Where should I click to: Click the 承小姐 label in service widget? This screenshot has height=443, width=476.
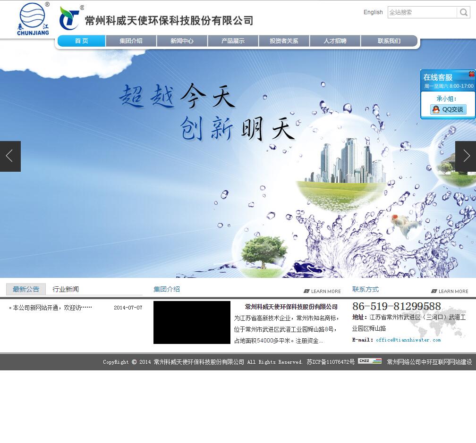pos(446,99)
